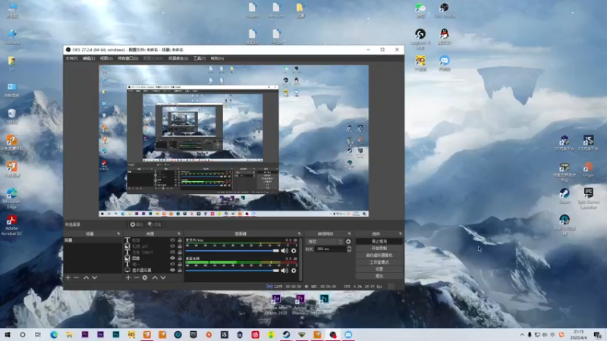Viewport: 607px width, 341px height.
Task: Enable 工作室模式 studio mode button
Action: coord(379,262)
